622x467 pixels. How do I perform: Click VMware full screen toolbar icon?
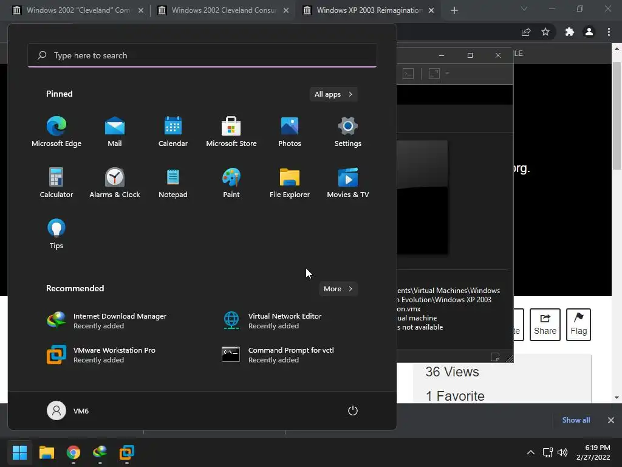(x=434, y=74)
